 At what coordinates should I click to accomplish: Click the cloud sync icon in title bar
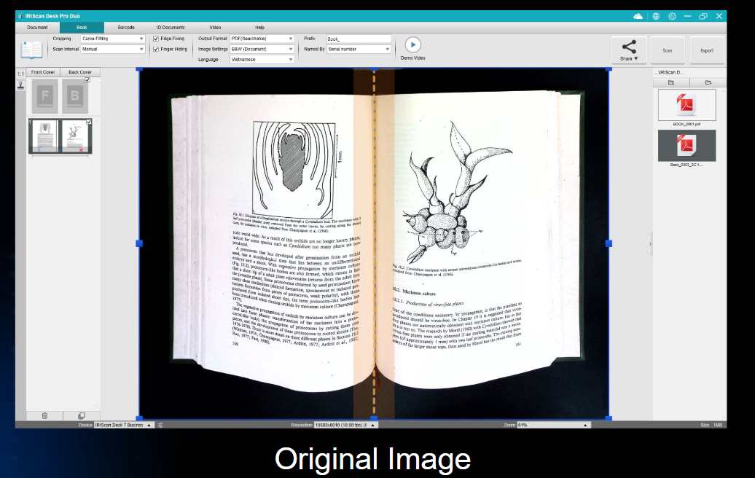pos(638,16)
